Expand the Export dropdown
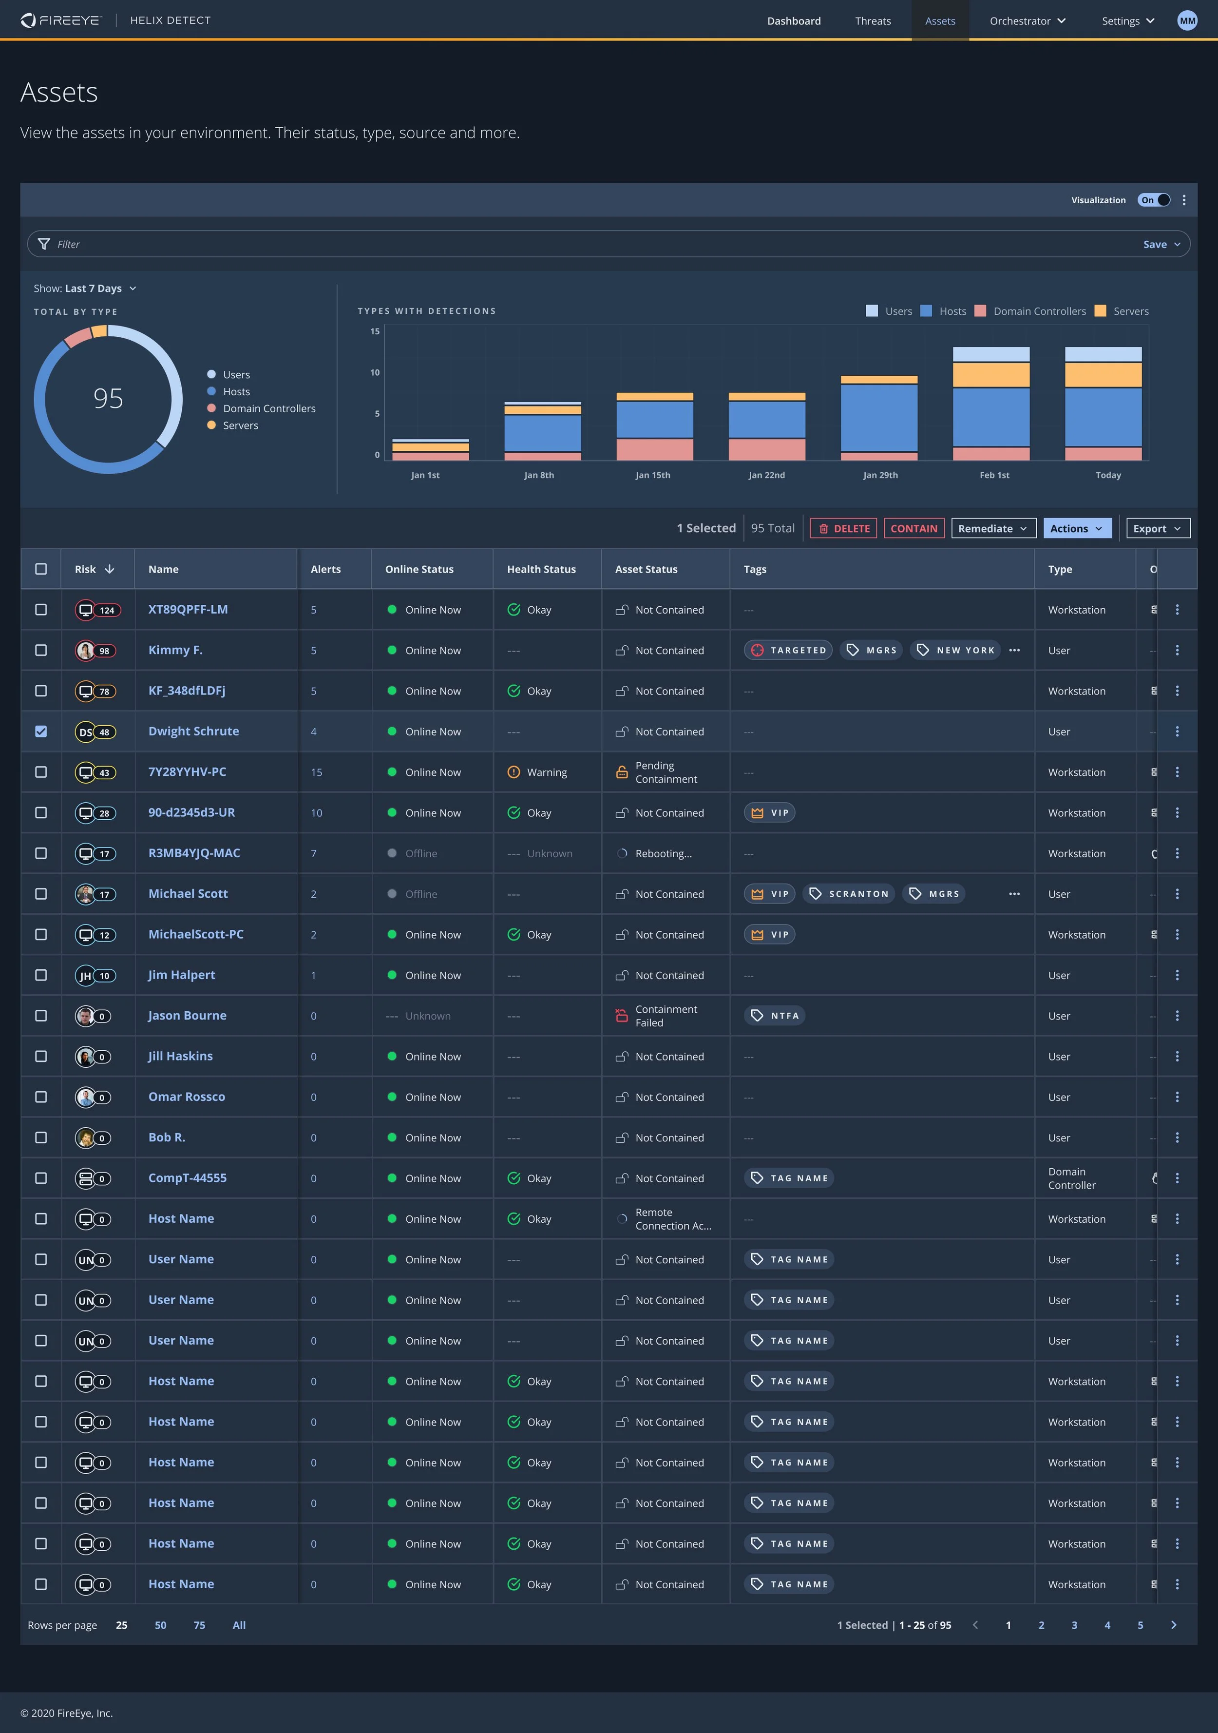This screenshot has width=1218, height=1733. [x=1157, y=528]
